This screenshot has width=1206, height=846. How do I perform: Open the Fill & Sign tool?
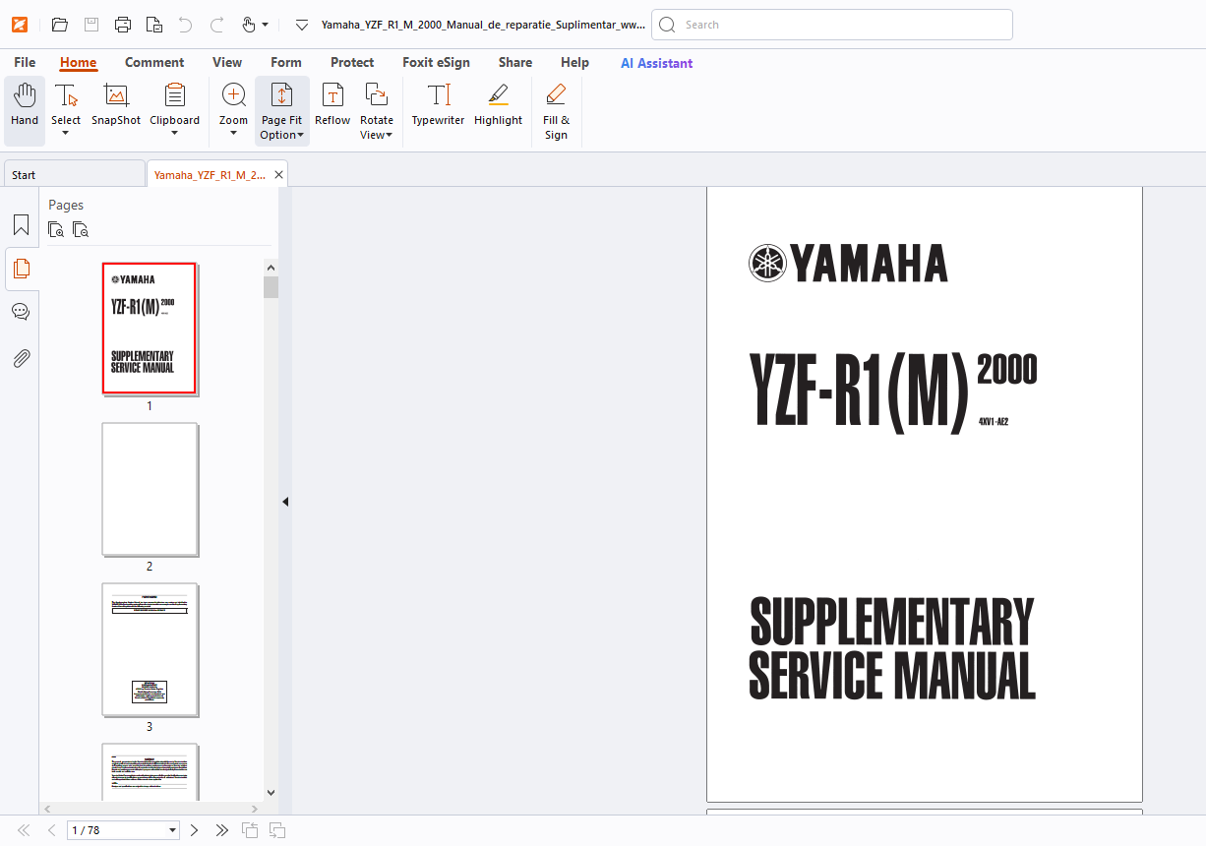tap(556, 111)
